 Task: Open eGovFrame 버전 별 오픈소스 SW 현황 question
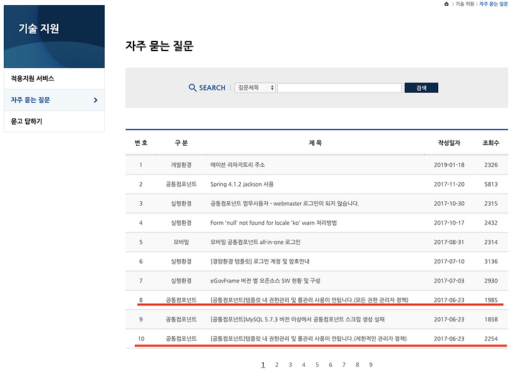tap(265, 281)
